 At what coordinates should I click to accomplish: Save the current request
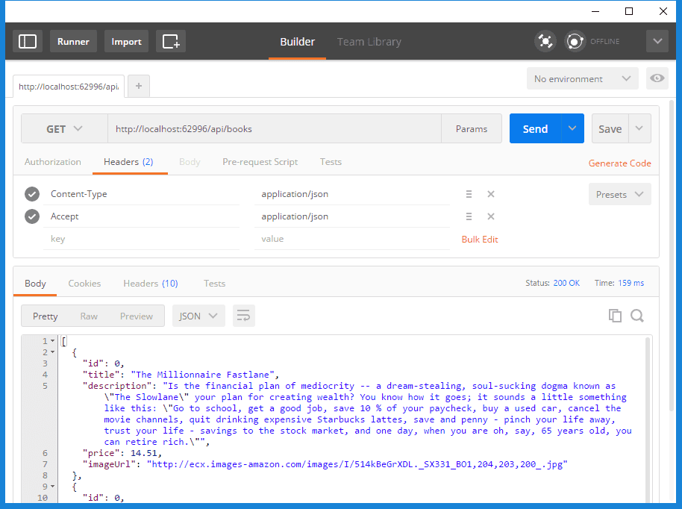coord(610,129)
